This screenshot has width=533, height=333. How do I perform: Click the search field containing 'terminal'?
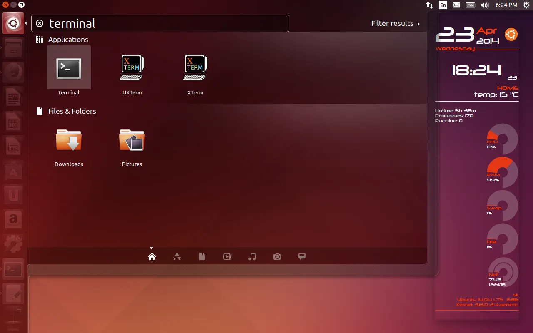pyautogui.click(x=167, y=23)
